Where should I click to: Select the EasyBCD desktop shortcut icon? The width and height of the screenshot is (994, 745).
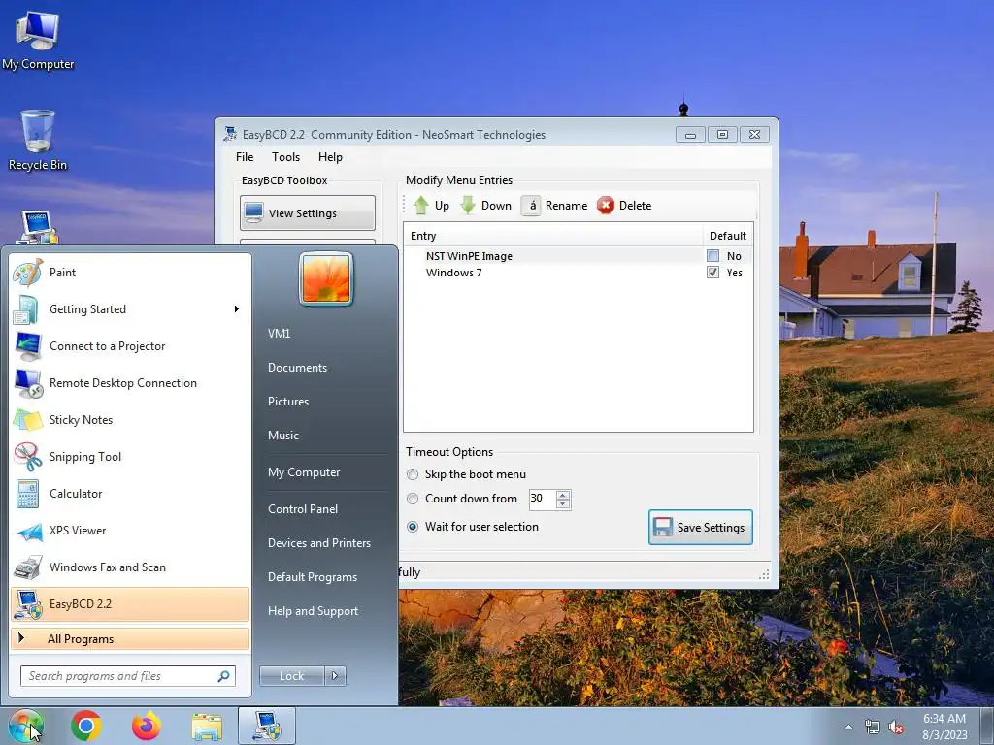38,228
